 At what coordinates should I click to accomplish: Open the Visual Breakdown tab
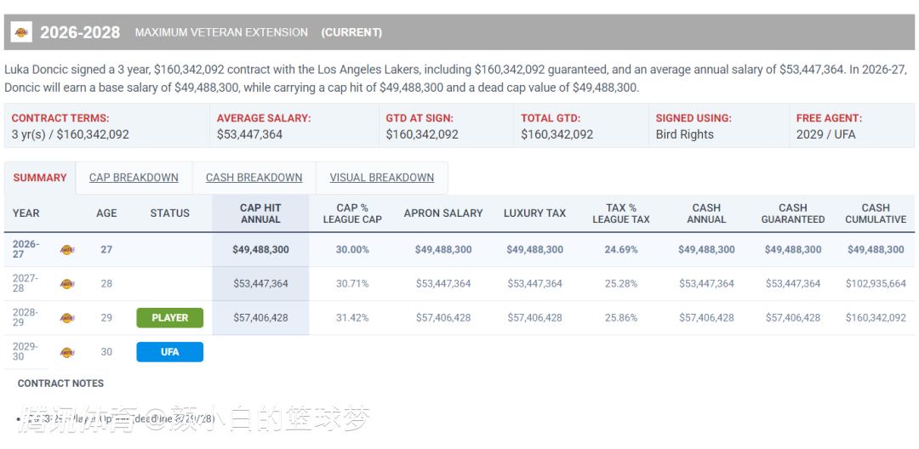point(381,178)
